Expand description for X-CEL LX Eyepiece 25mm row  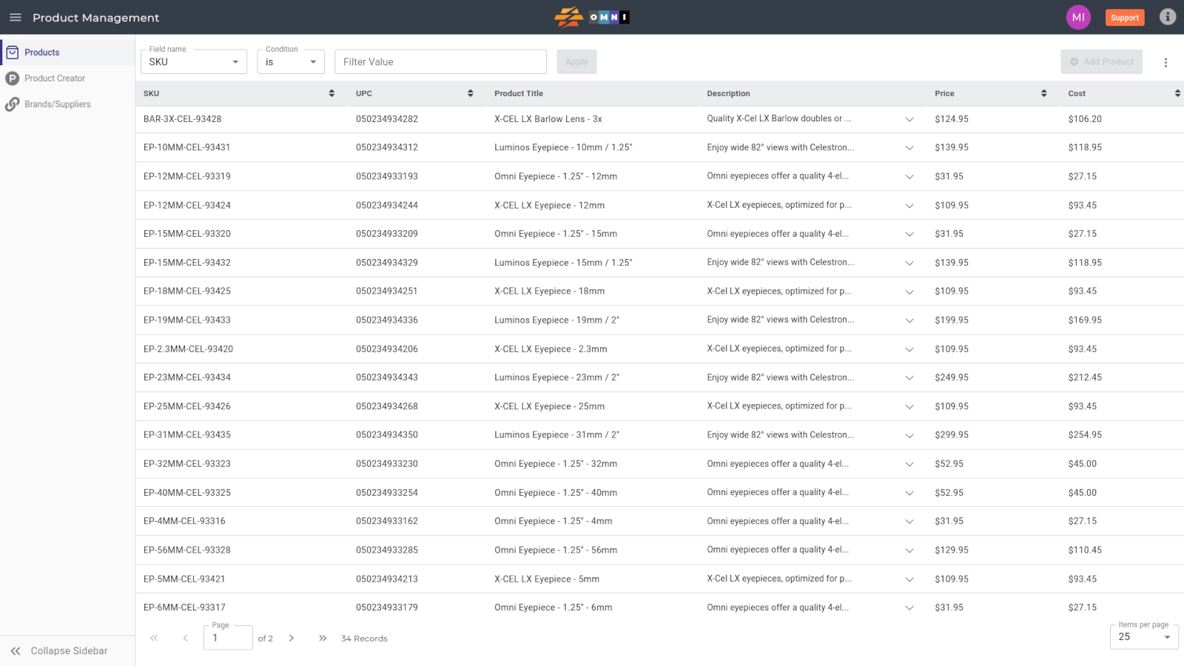pos(909,406)
